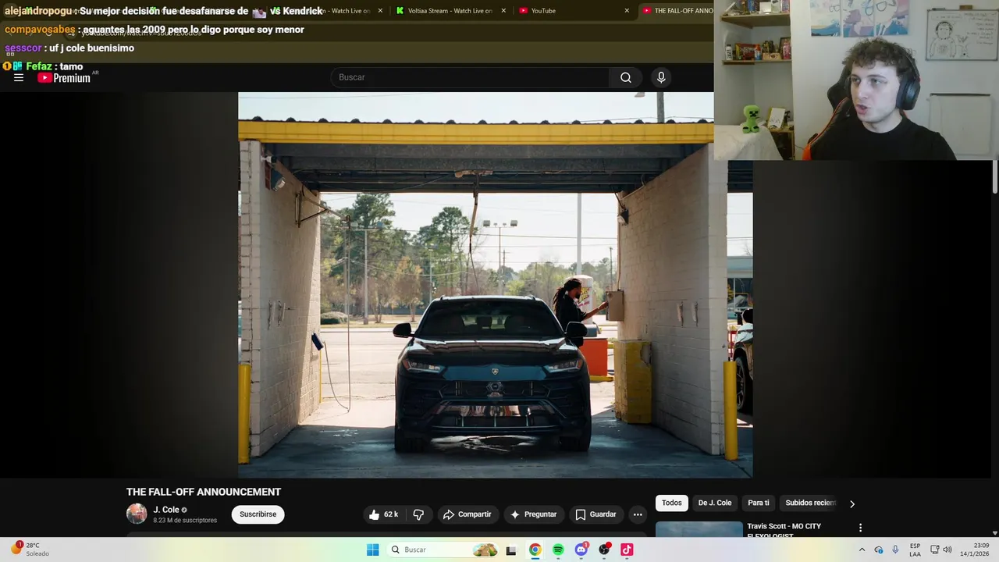Screen dimensions: 999x562
Task: Click the J. Cole video player
Action: tap(495, 285)
